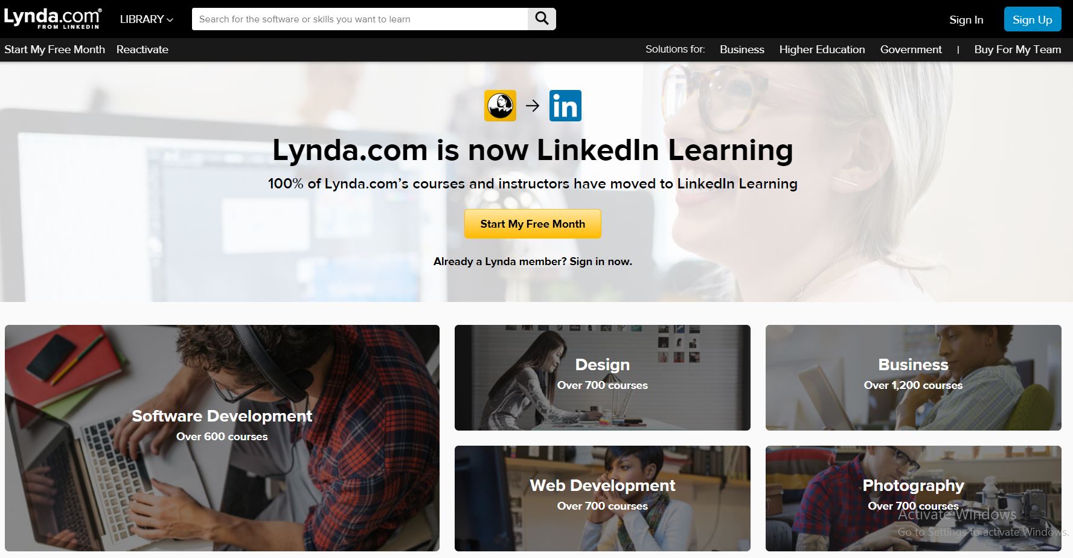Click the blue LinkedIn icon

565,106
